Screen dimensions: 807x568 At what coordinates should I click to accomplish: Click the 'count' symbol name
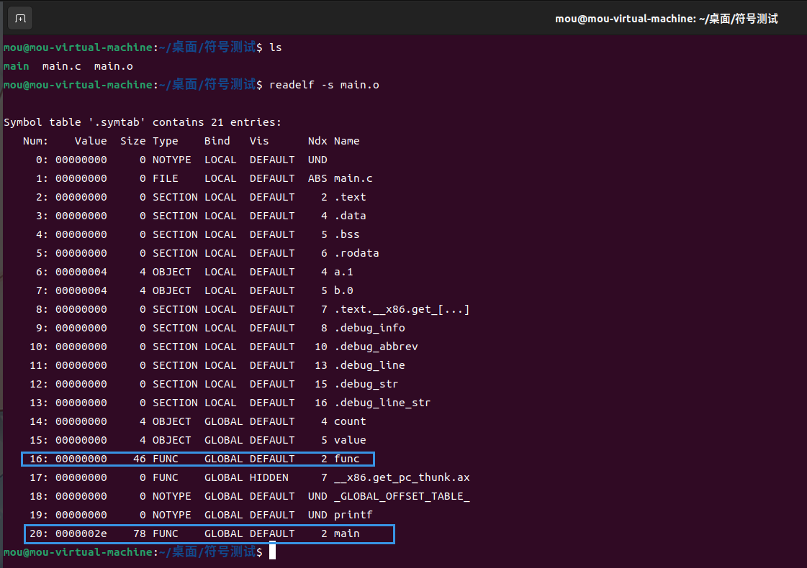[350, 421]
